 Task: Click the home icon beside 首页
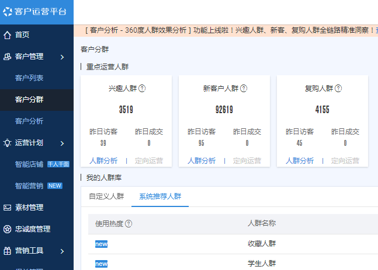(7, 35)
